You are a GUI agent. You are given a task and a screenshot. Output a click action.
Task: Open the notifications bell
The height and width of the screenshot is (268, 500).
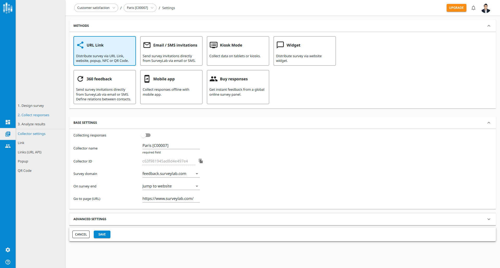click(x=473, y=8)
